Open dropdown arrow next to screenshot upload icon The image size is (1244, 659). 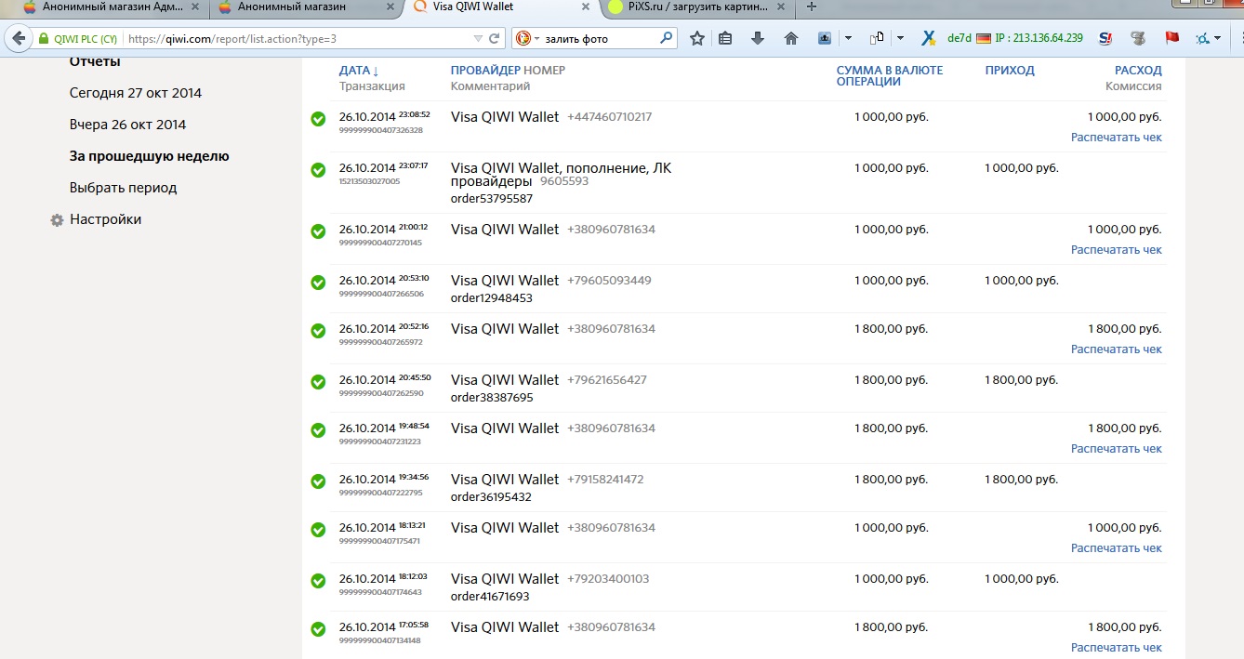coord(848,39)
